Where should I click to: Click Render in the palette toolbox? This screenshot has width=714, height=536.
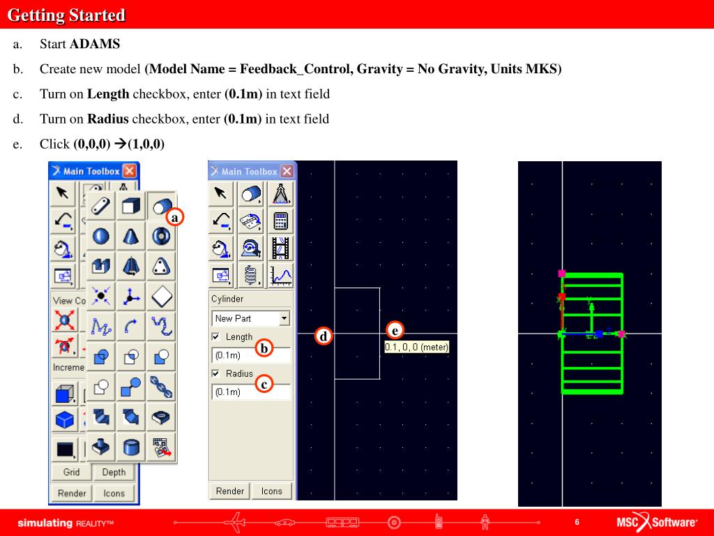pos(72,493)
